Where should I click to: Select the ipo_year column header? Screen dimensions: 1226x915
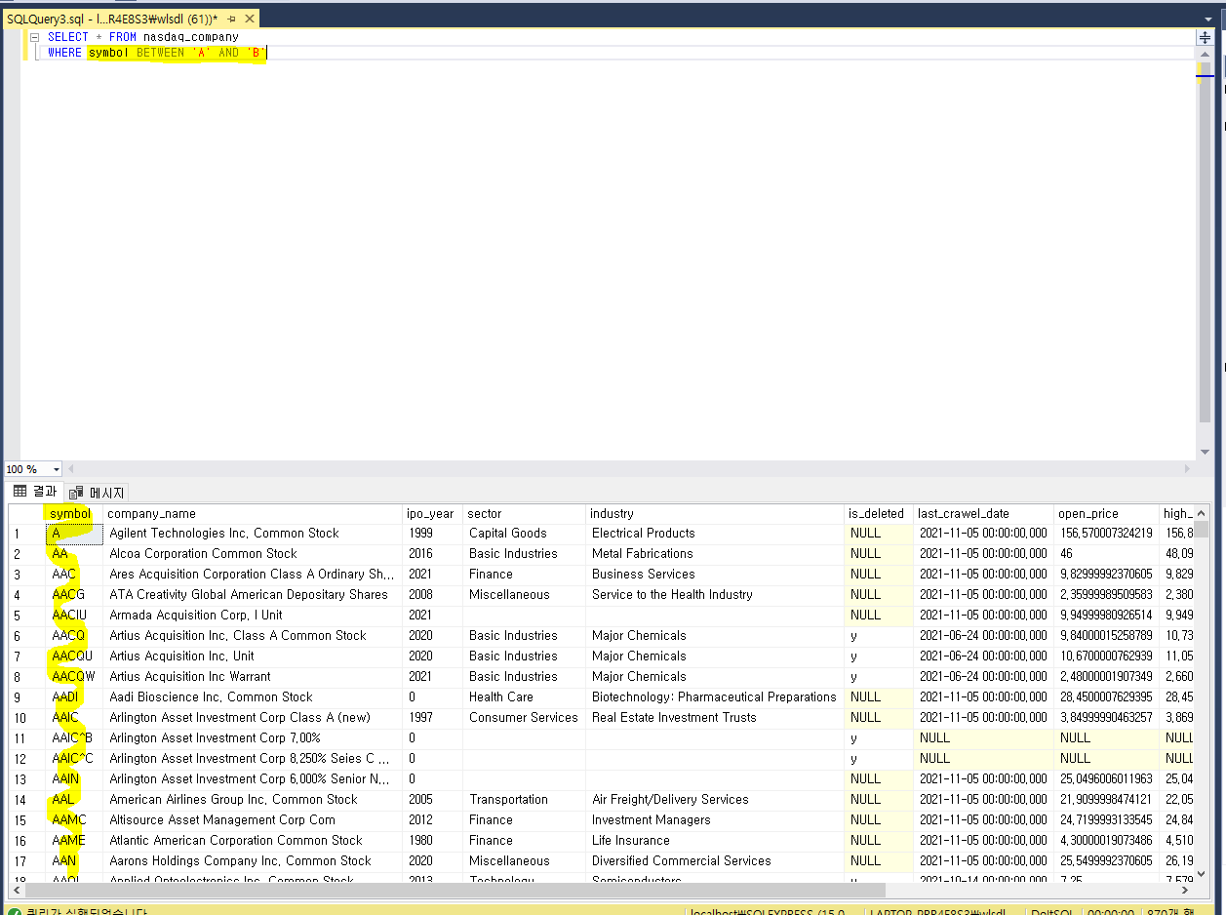433,514
